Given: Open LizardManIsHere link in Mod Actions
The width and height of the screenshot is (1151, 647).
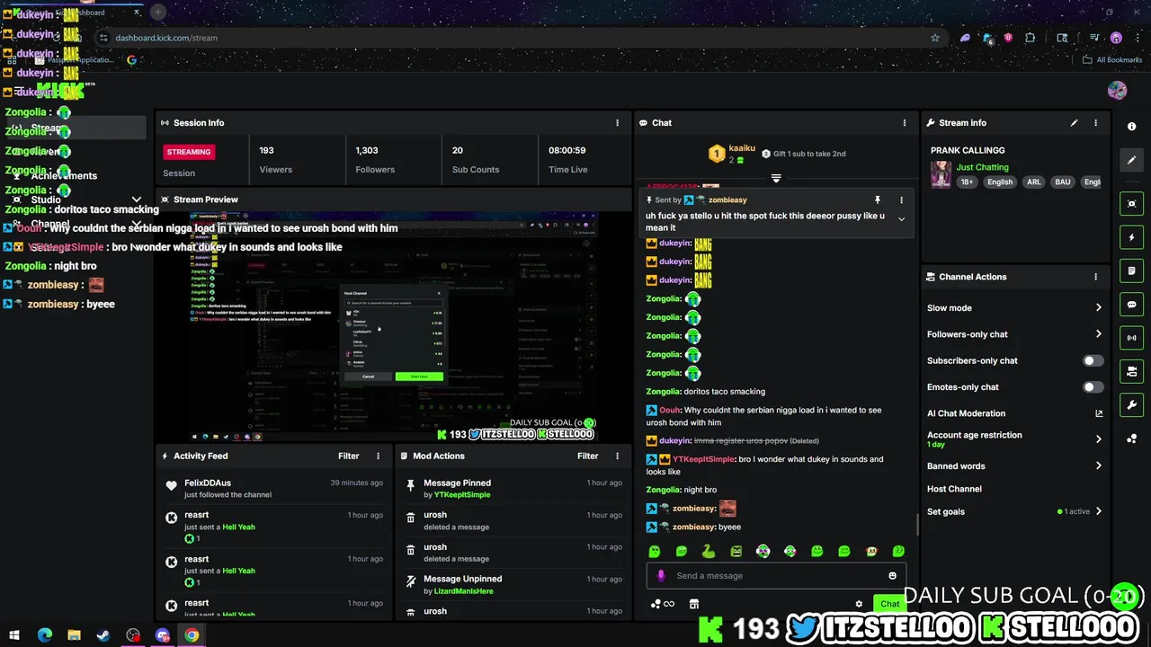Looking at the screenshot, I should [464, 591].
